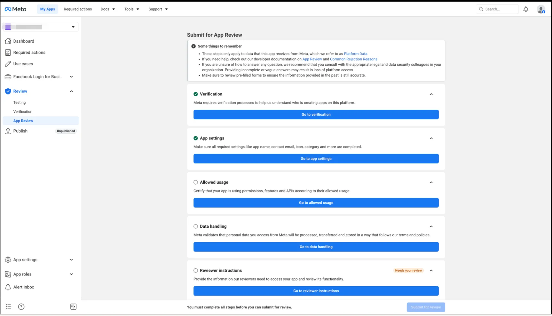Click the Required actions checklist icon in sidebar

click(8, 52)
